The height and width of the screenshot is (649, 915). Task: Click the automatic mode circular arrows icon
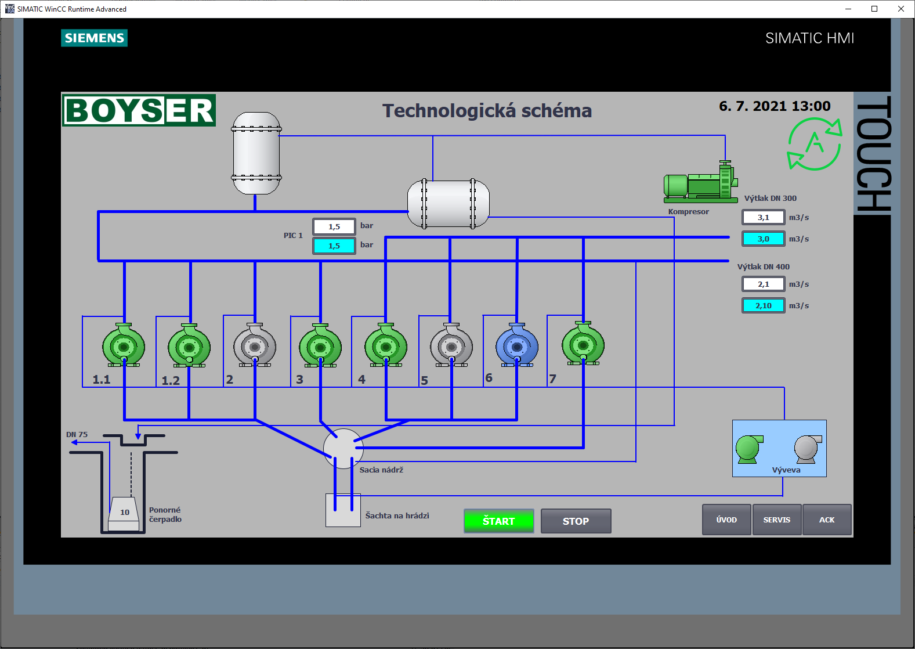tap(815, 143)
